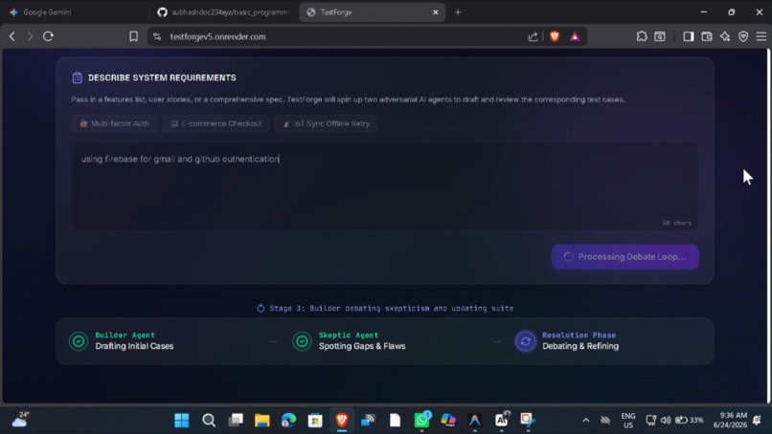
Task: Open Microsoft Edge from taskbar
Action: (288, 421)
